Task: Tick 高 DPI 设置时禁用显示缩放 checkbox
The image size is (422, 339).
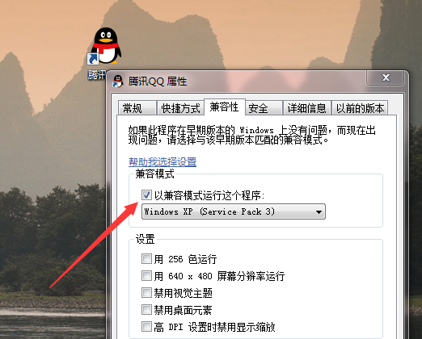Action: pos(146,327)
